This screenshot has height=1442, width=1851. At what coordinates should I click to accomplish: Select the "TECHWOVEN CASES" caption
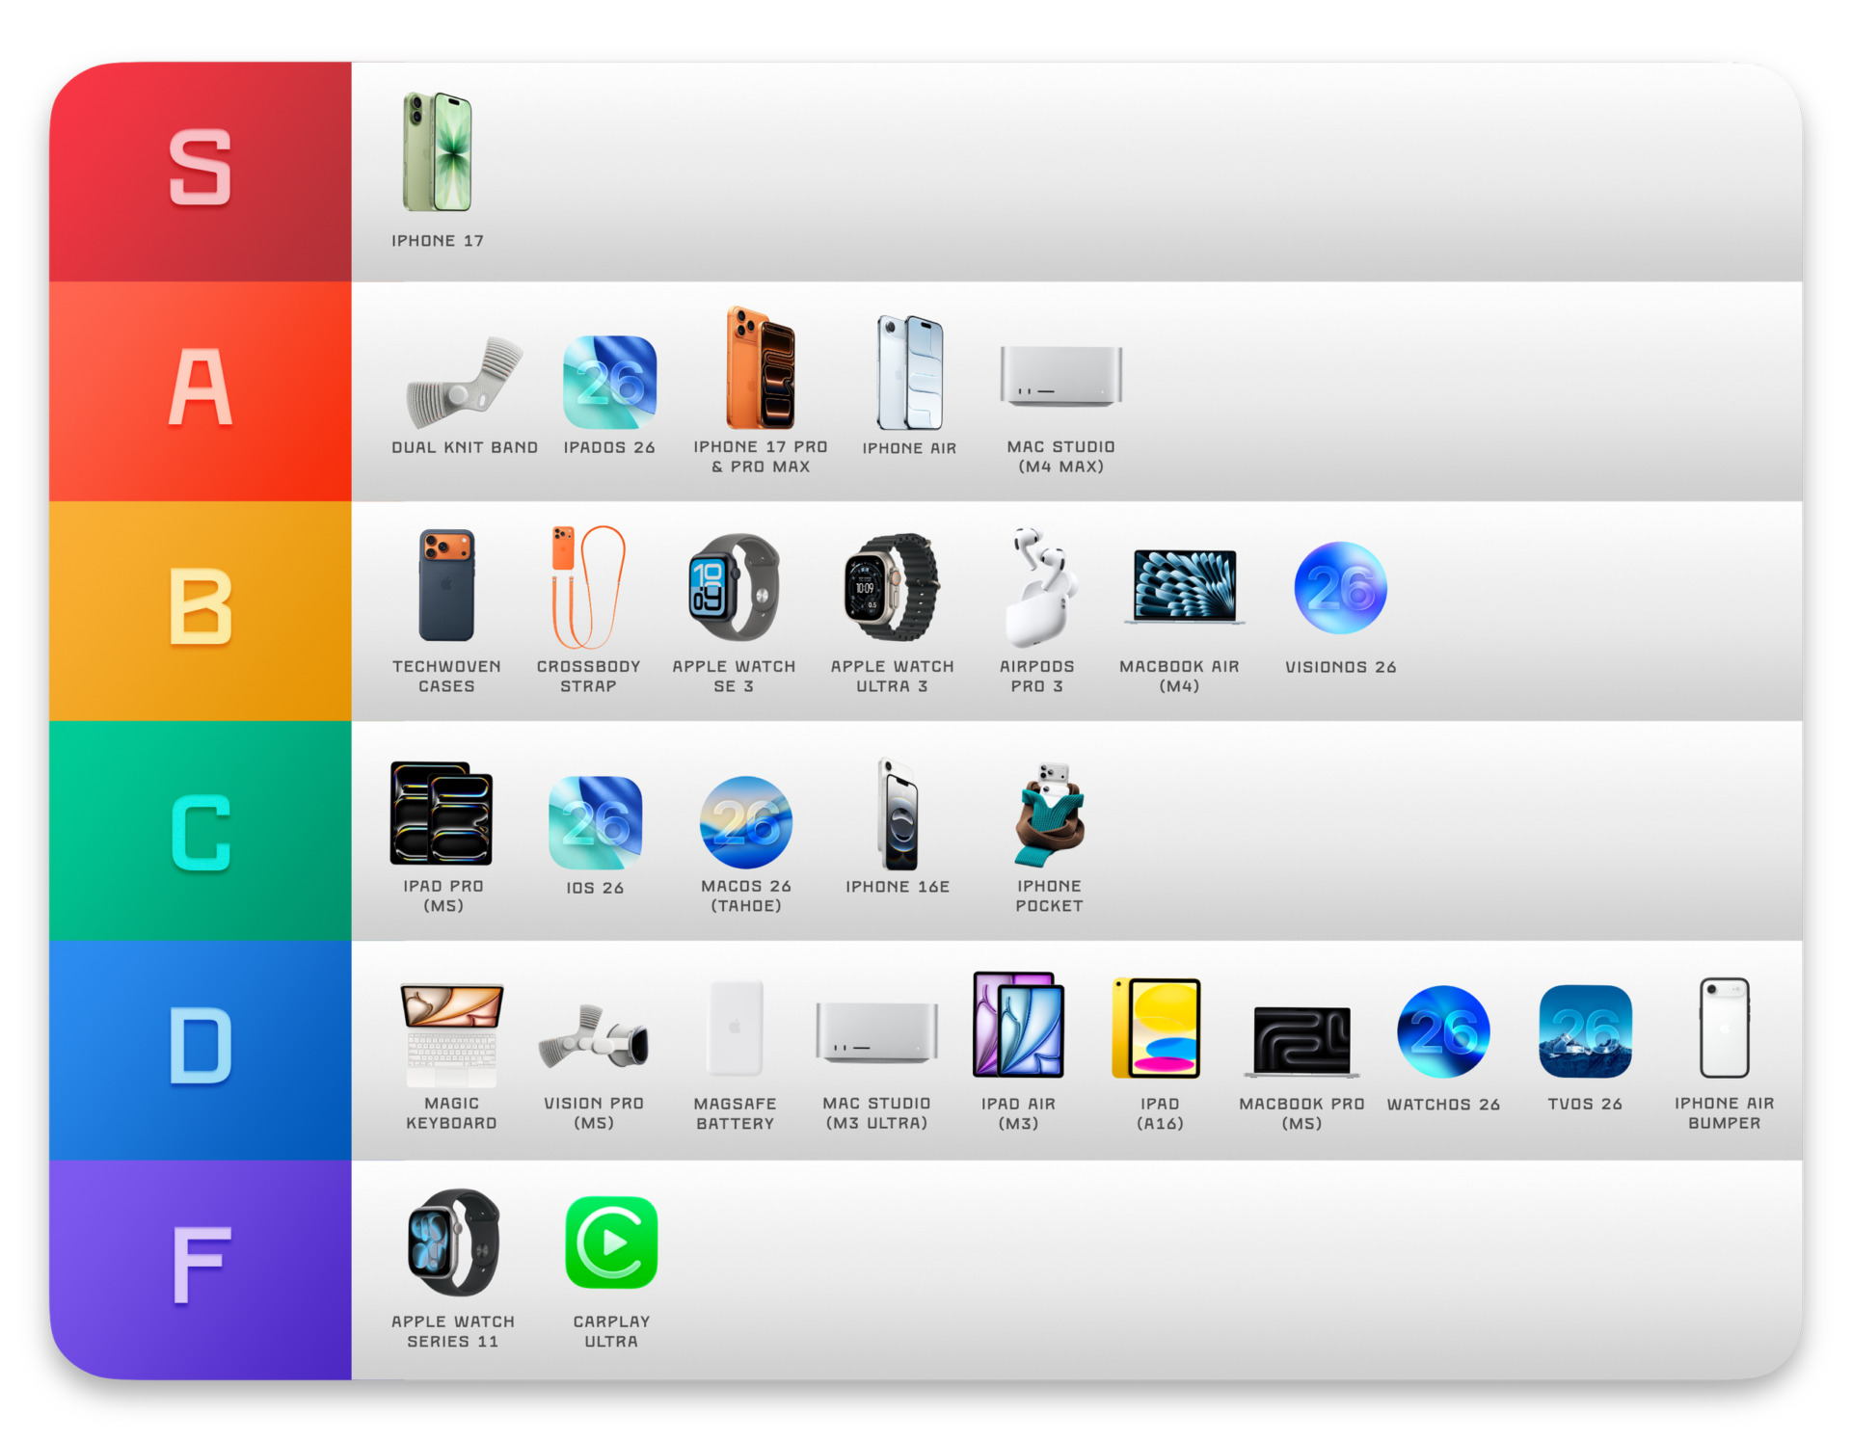coord(446,677)
